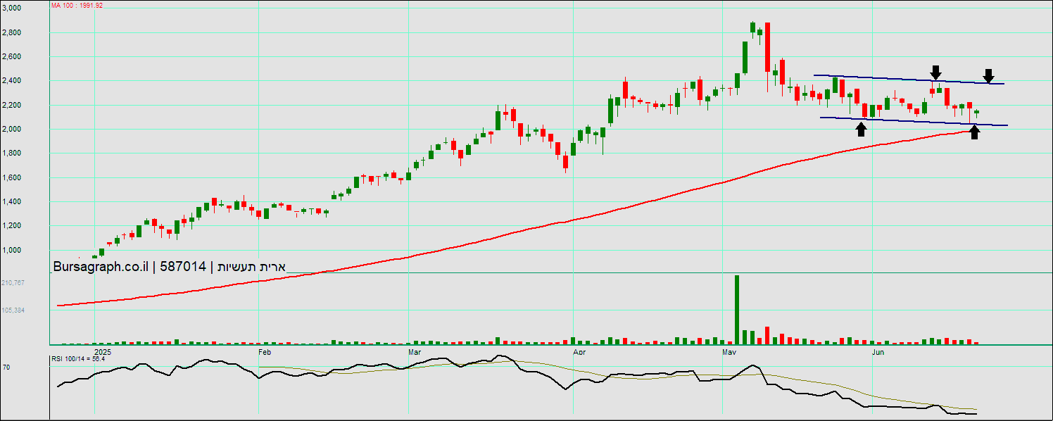Click the 70 level label on RSI panel

[x=6, y=367]
